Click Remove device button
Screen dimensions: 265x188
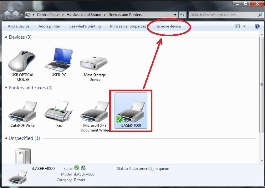point(168,26)
